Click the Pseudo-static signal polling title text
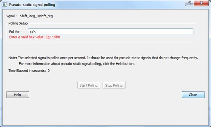 tap(32, 5)
